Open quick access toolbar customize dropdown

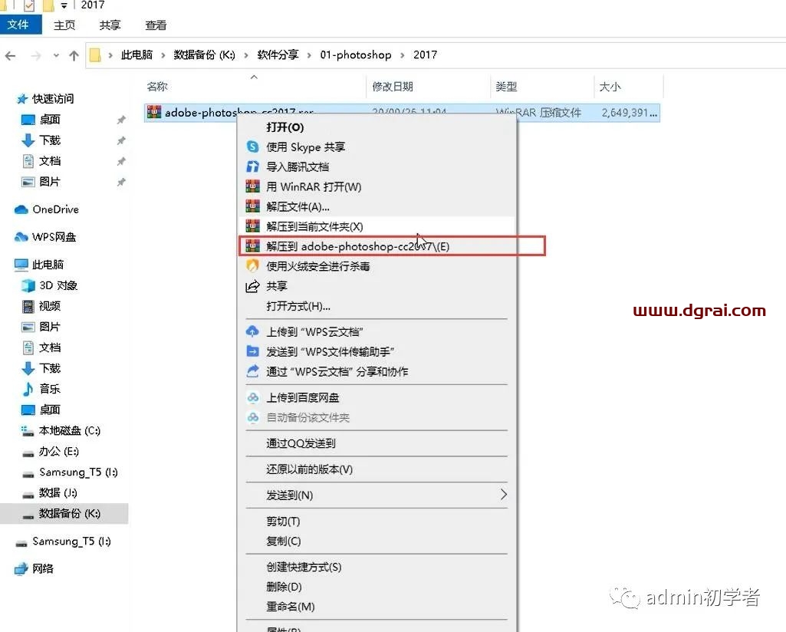64,5
